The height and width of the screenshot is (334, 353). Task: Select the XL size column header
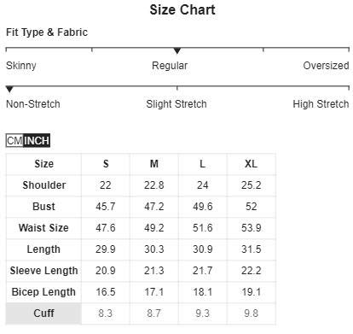(252, 164)
